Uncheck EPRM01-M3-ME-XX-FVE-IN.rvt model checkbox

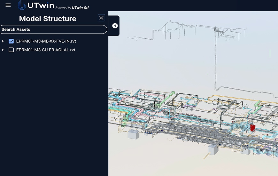[11, 41]
